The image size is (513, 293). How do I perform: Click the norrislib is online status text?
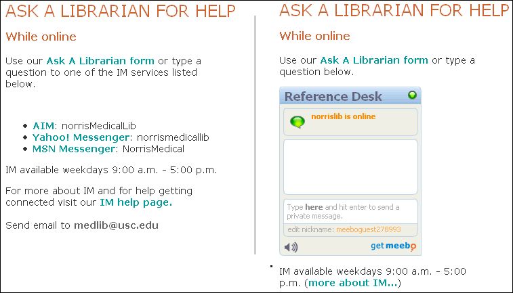click(x=343, y=116)
